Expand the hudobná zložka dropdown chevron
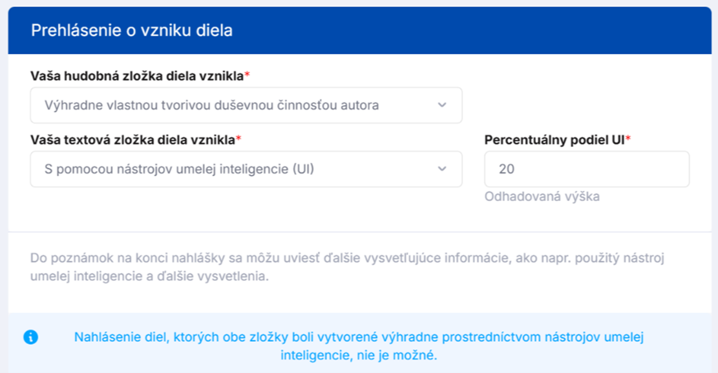Image resolution: width=718 pixels, height=373 pixels. point(442,105)
